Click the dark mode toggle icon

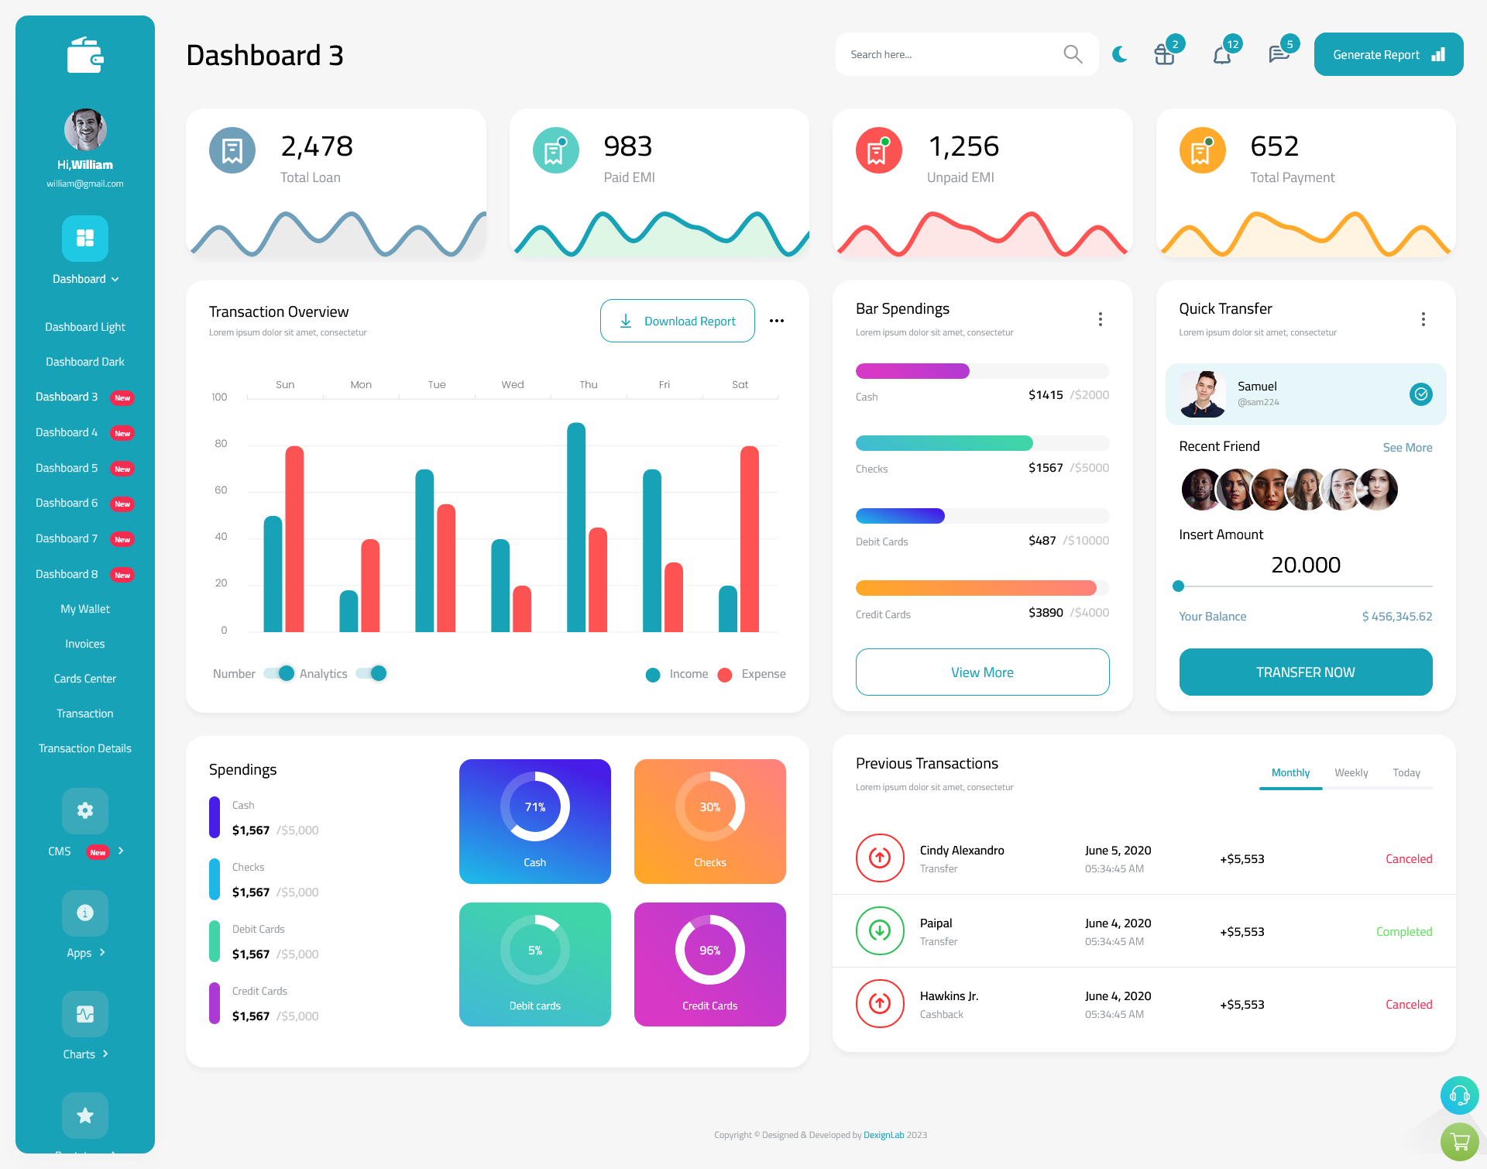1119,53
